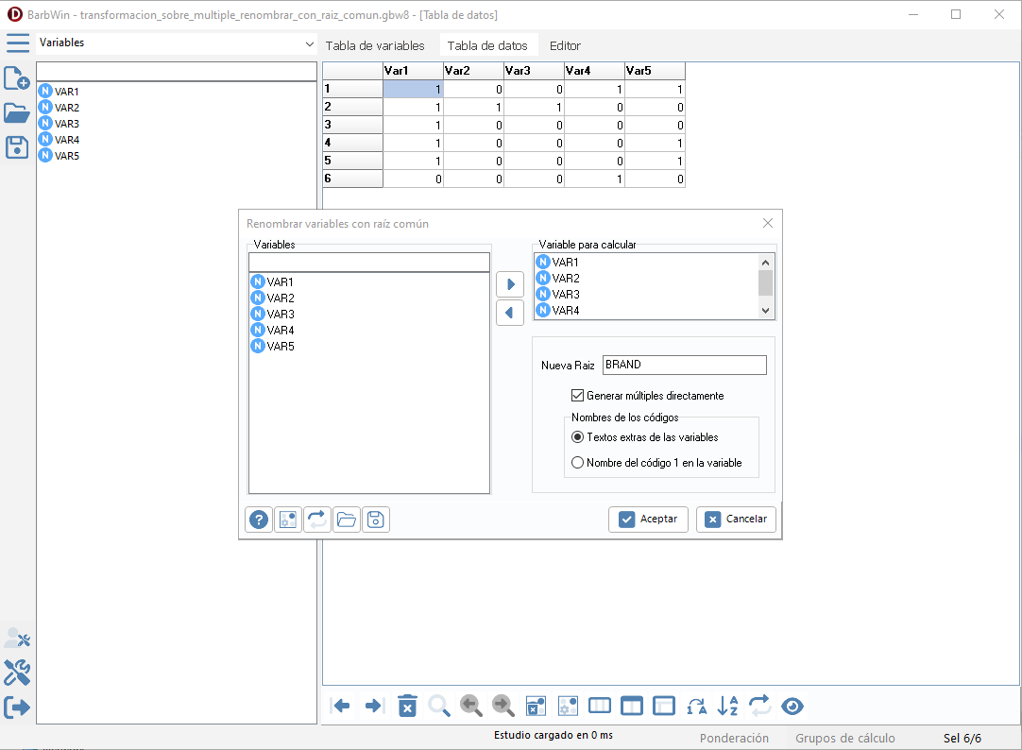The width and height of the screenshot is (1022, 750).
Task: Switch to Tabla de variables tab
Action: pyautogui.click(x=375, y=45)
